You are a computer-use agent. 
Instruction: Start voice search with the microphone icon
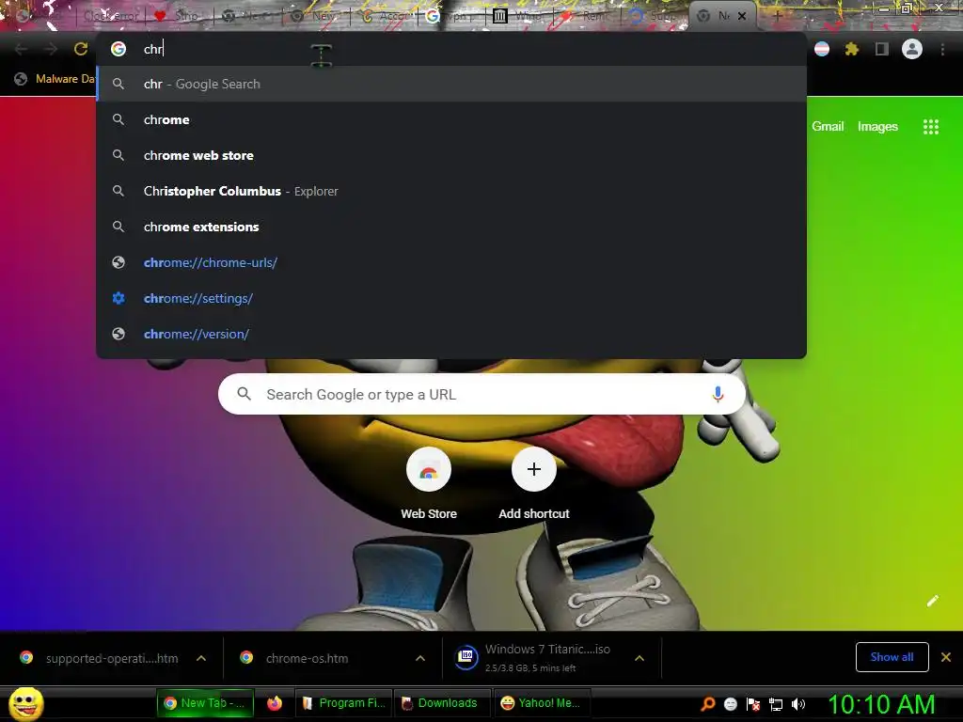718,394
